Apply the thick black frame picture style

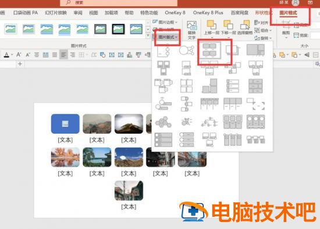118,29
